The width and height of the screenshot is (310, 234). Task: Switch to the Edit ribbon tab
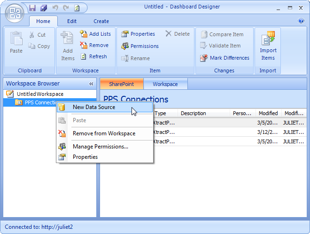(72, 21)
